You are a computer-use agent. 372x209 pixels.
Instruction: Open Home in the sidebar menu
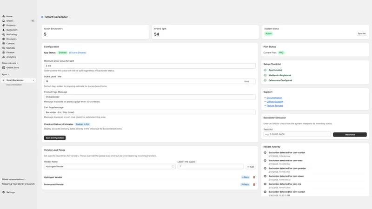[9, 16]
